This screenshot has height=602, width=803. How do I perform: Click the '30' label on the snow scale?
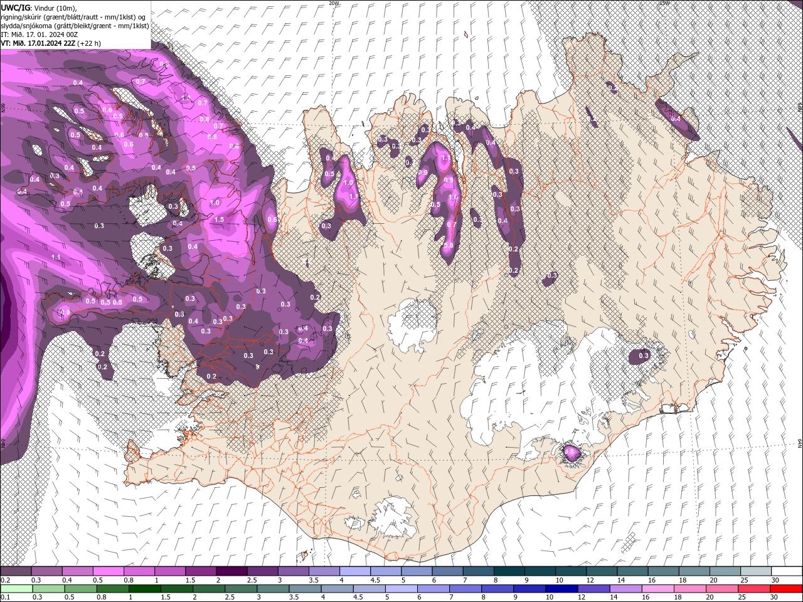point(775,580)
